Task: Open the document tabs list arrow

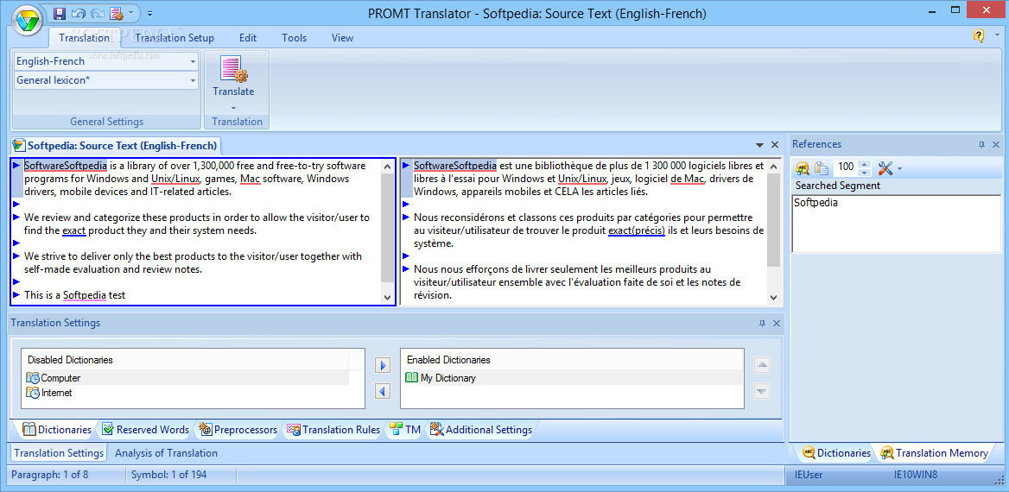Action: click(760, 145)
